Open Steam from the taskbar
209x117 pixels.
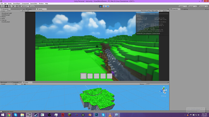click(35, 115)
